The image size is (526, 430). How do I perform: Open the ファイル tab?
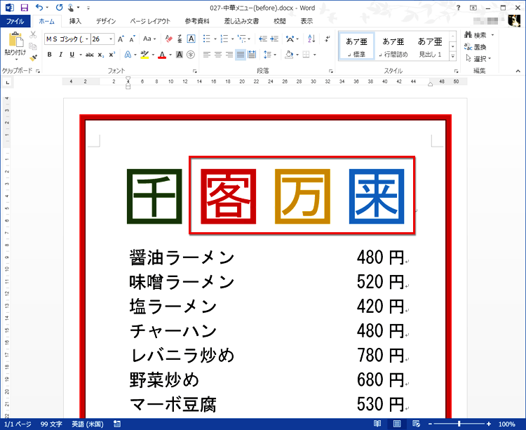tap(15, 21)
